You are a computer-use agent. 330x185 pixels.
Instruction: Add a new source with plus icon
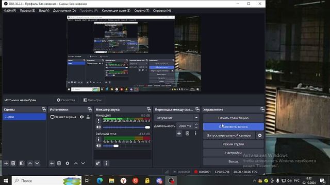pos(52,163)
